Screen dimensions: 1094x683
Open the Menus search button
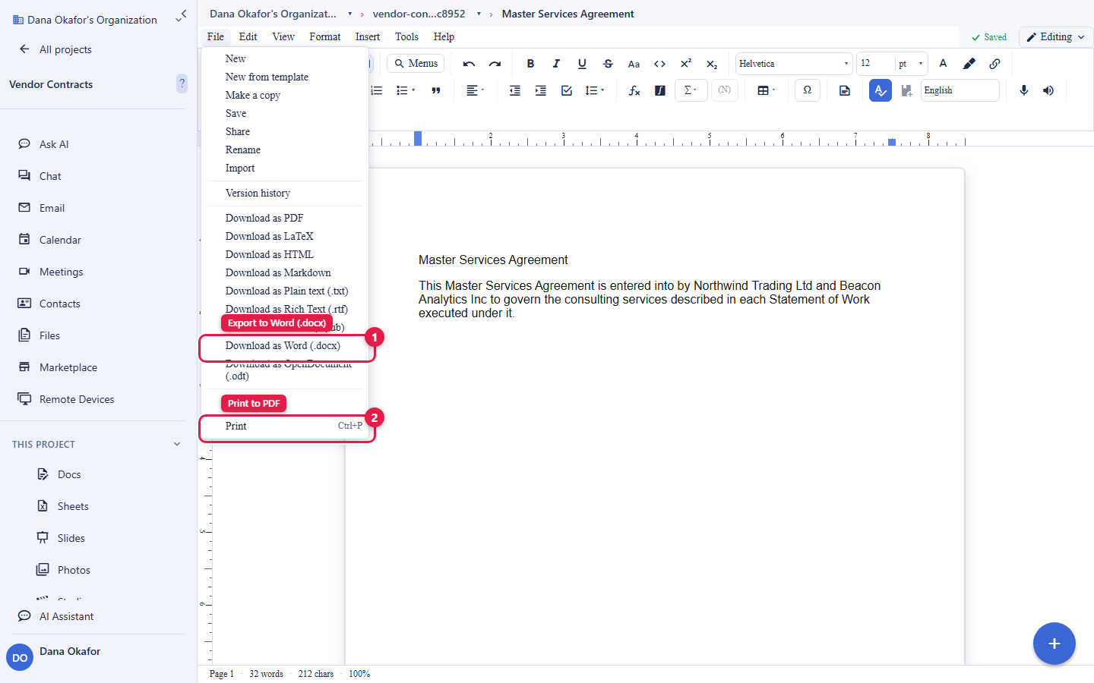416,64
